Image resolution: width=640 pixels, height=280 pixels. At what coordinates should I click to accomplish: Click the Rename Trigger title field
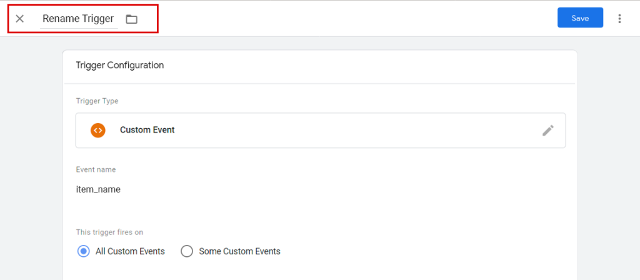pyautogui.click(x=78, y=19)
